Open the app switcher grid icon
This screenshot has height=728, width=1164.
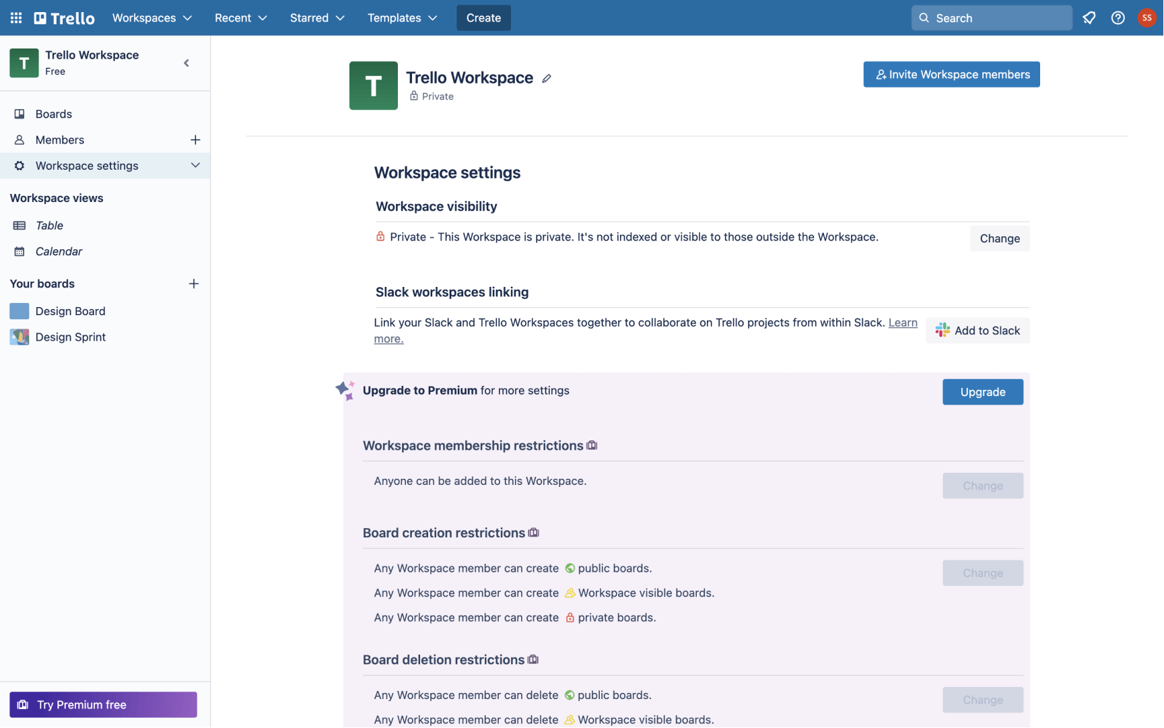click(x=16, y=18)
